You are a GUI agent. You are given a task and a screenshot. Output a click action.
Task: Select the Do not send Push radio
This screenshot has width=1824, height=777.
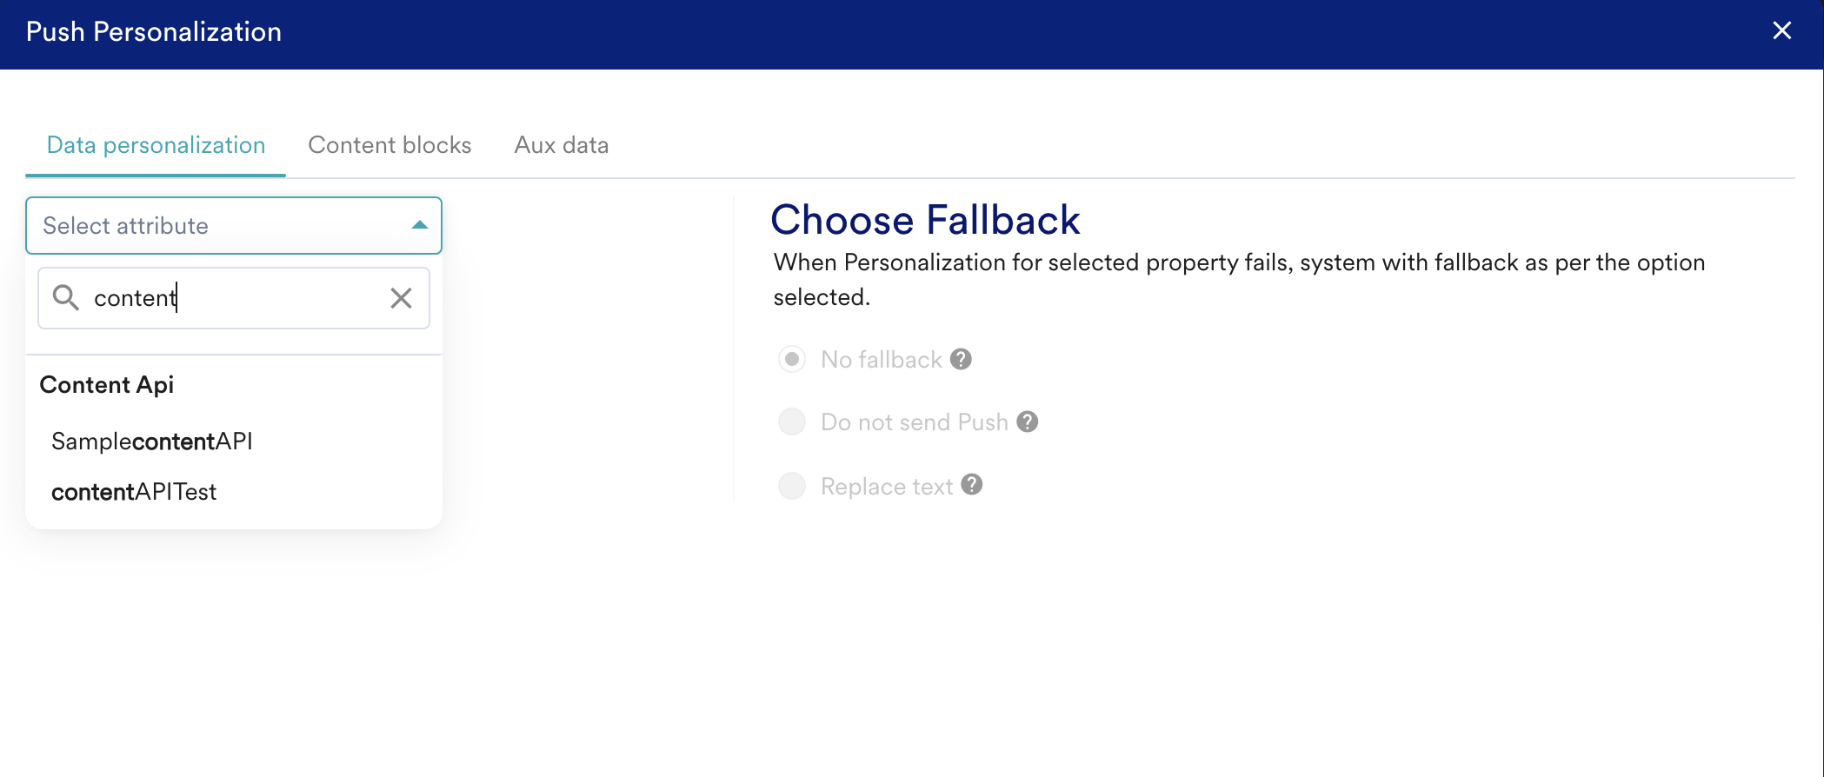coord(792,422)
